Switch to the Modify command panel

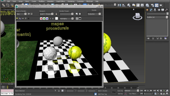click(x=151, y=10)
